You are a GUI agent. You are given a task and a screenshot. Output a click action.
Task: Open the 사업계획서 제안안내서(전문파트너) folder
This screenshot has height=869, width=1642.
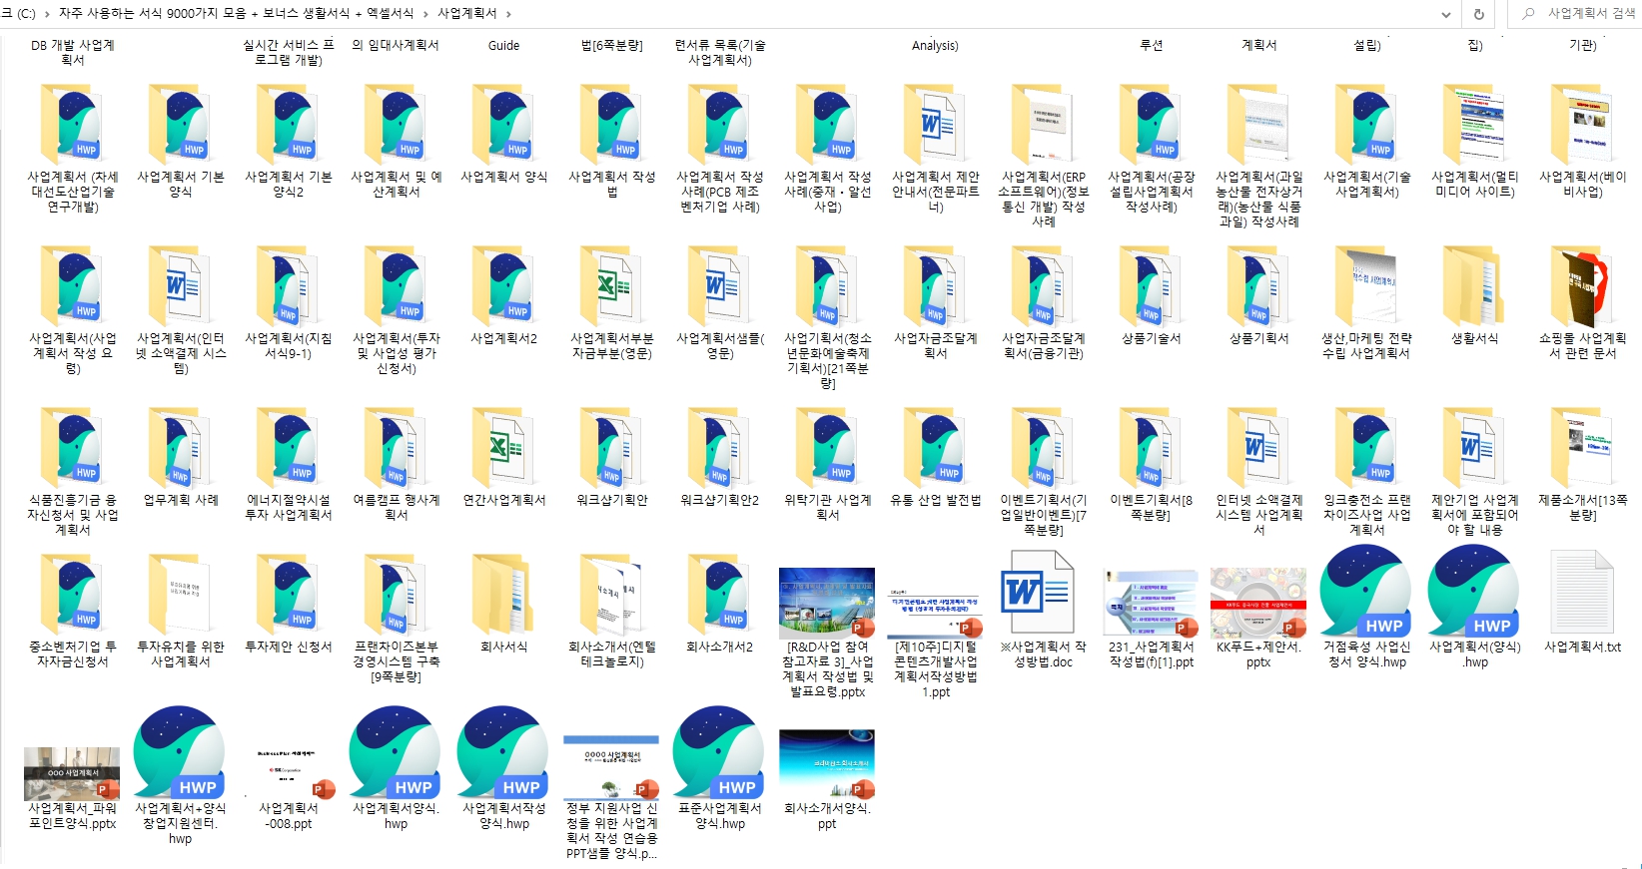(935, 125)
